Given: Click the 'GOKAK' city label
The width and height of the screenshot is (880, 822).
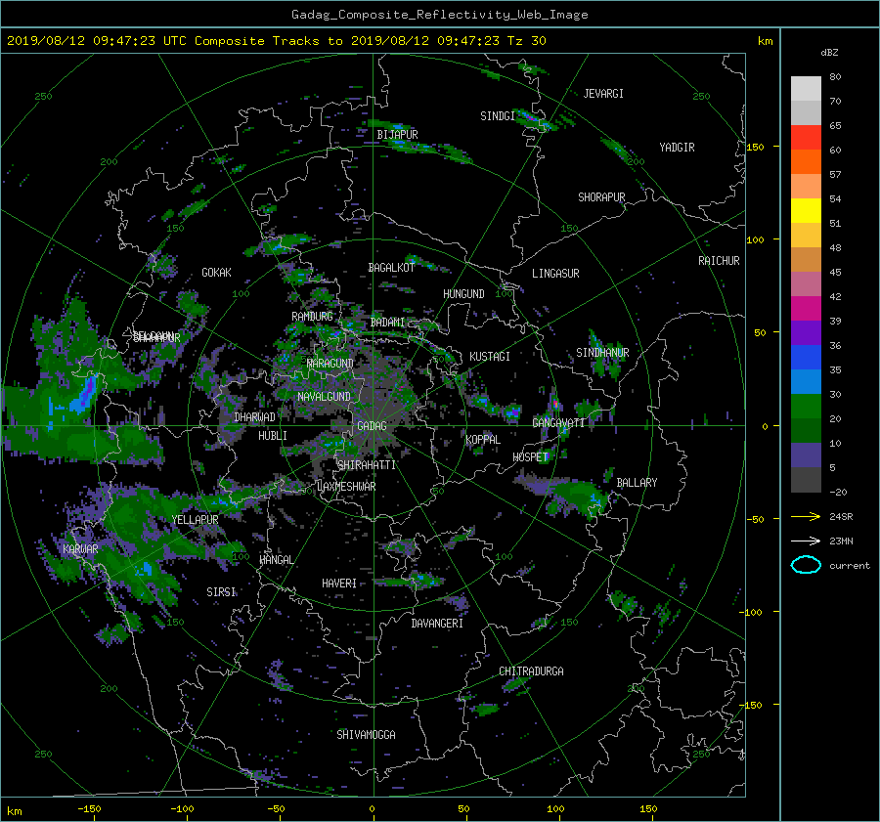Looking at the screenshot, I should coord(216,273).
